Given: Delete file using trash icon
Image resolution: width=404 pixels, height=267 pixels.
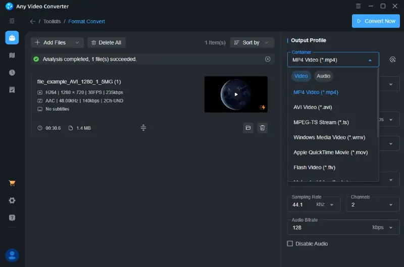Looking at the screenshot, I should 262,128.
